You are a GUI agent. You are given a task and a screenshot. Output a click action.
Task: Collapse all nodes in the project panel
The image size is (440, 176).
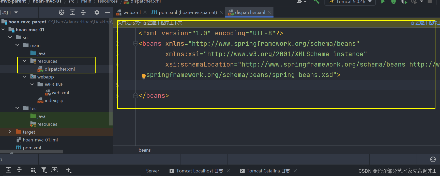[83, 12]
